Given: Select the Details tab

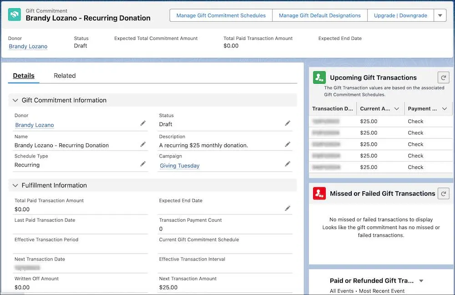Looking at the screenshot, I should click(x=24, y=76).
